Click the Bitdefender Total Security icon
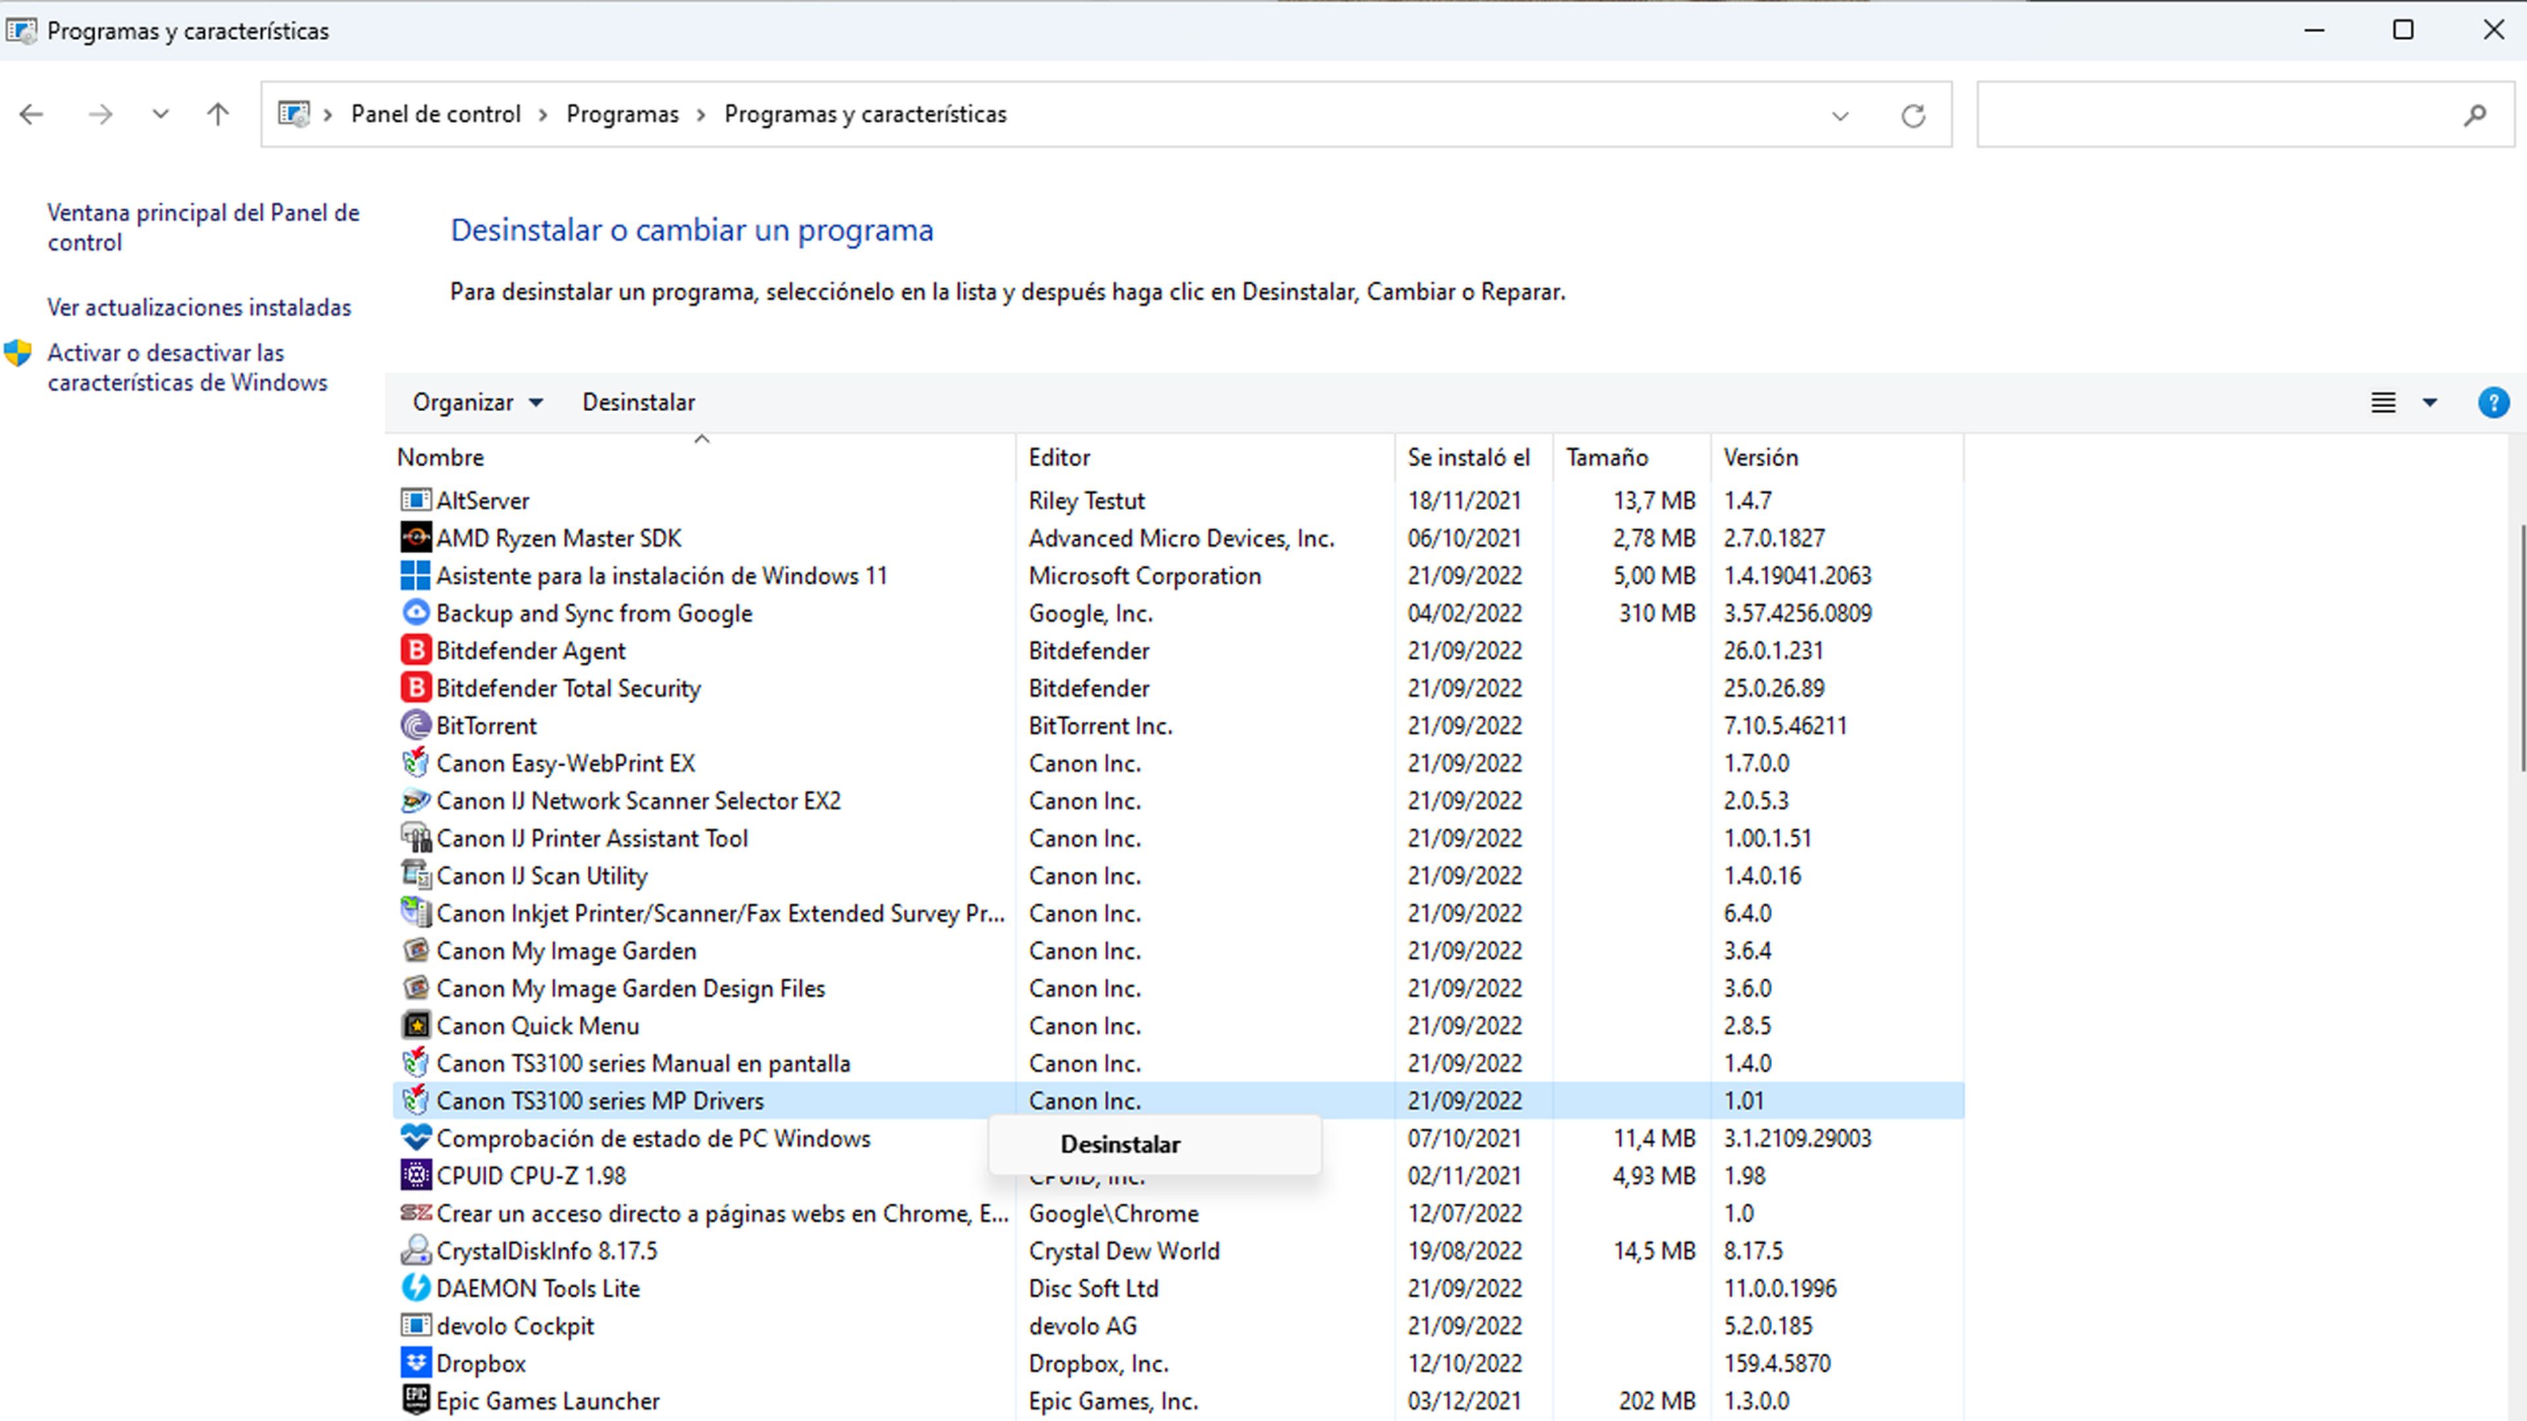This screenshot has width=2527, height=1421. pyautogui.click(x=415, y=687)
